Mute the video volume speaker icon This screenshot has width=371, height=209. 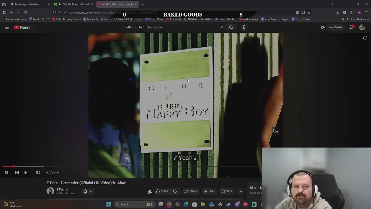pyautogui.click(x=38, y=172)
